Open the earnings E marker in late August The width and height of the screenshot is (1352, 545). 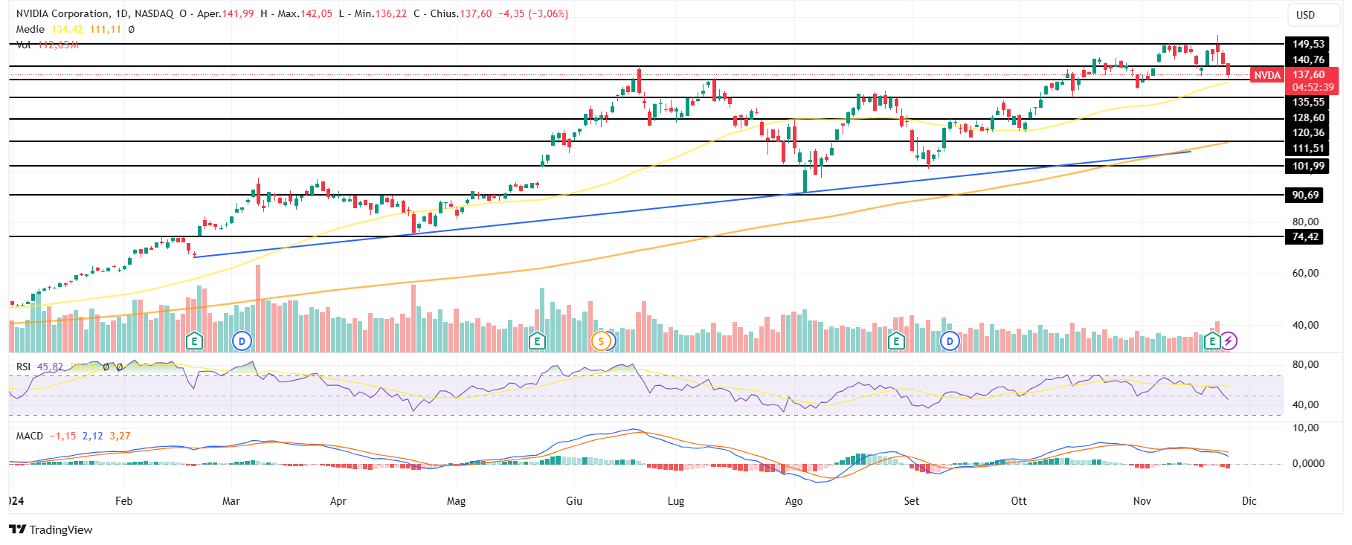click(896, 341)
